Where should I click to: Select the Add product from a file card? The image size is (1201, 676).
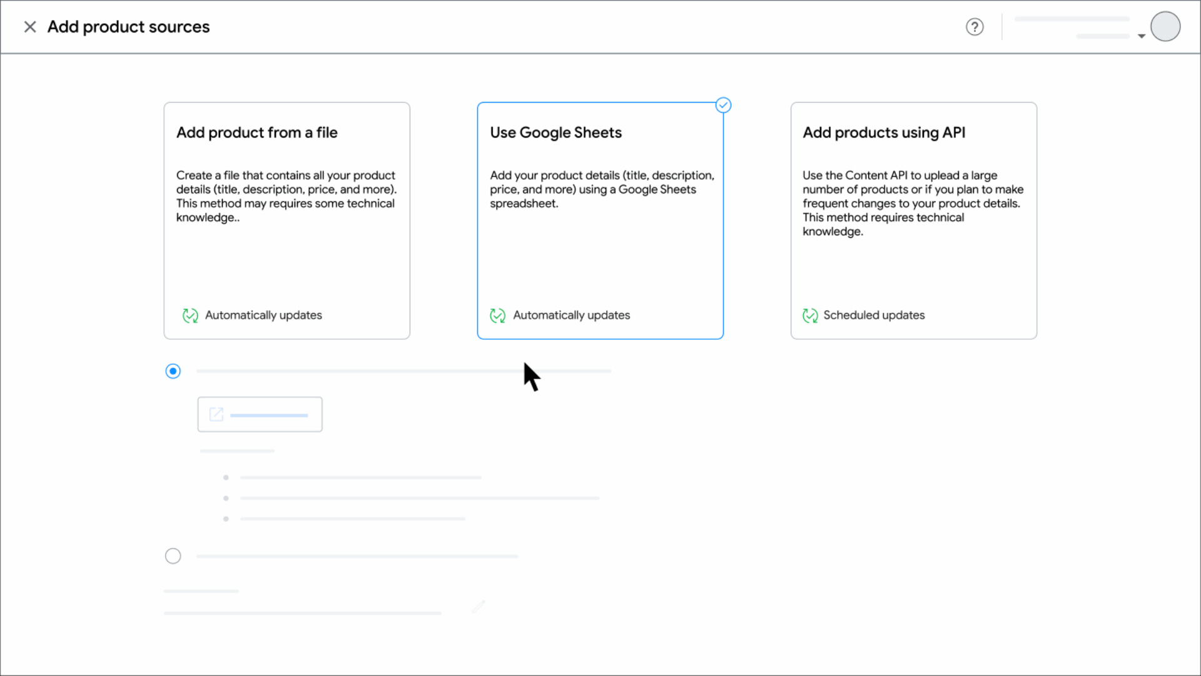click(287, 221)
